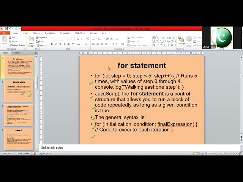Image resolution: width=243 pixels, height=182 pixels.
Task: Click the zoom slider in status bar
Action: (x=223, y=153)
